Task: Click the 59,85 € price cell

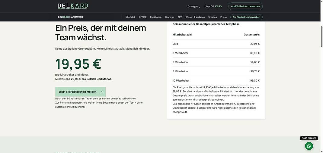Action: [255, 62]
